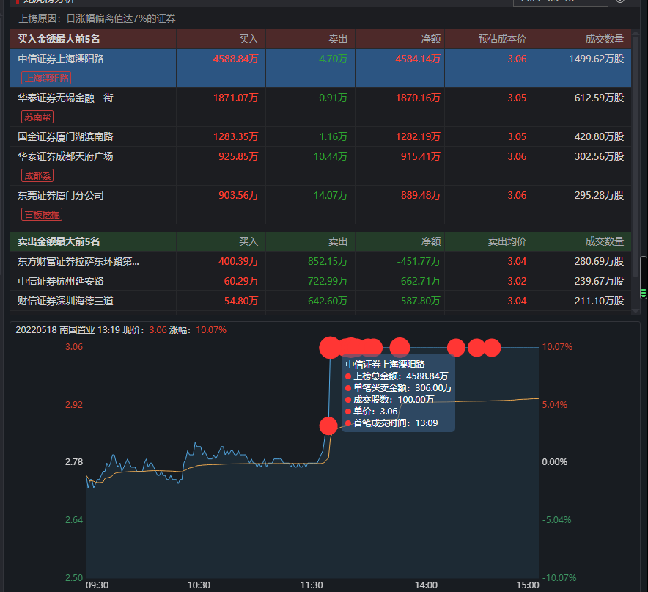The height and width of the screenshot is (592, 648).
Task: Select 华泰证券无锡金融一街 row name
Action: click(x=65, y=98)
